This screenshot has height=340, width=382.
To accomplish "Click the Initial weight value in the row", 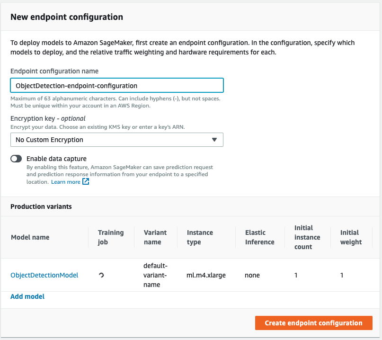I will tap(342, 275).
